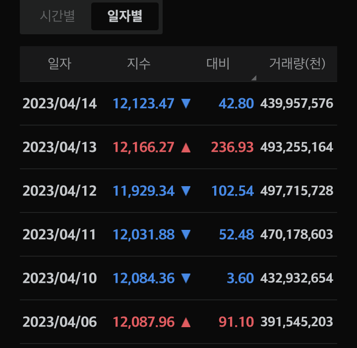Click volume 439,957,576
Image resolution: width=357 pixels, height=348 pixels.
[x=297, y=103]
